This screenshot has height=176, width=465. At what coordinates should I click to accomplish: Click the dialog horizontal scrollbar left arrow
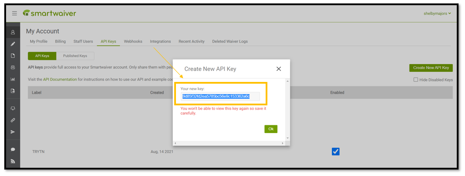point(176,143)
